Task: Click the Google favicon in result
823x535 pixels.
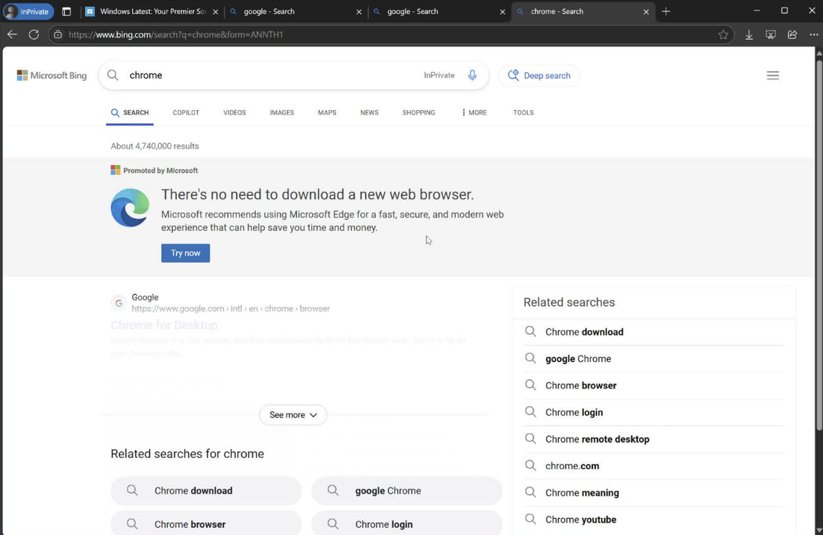Action: pos(119,302)
